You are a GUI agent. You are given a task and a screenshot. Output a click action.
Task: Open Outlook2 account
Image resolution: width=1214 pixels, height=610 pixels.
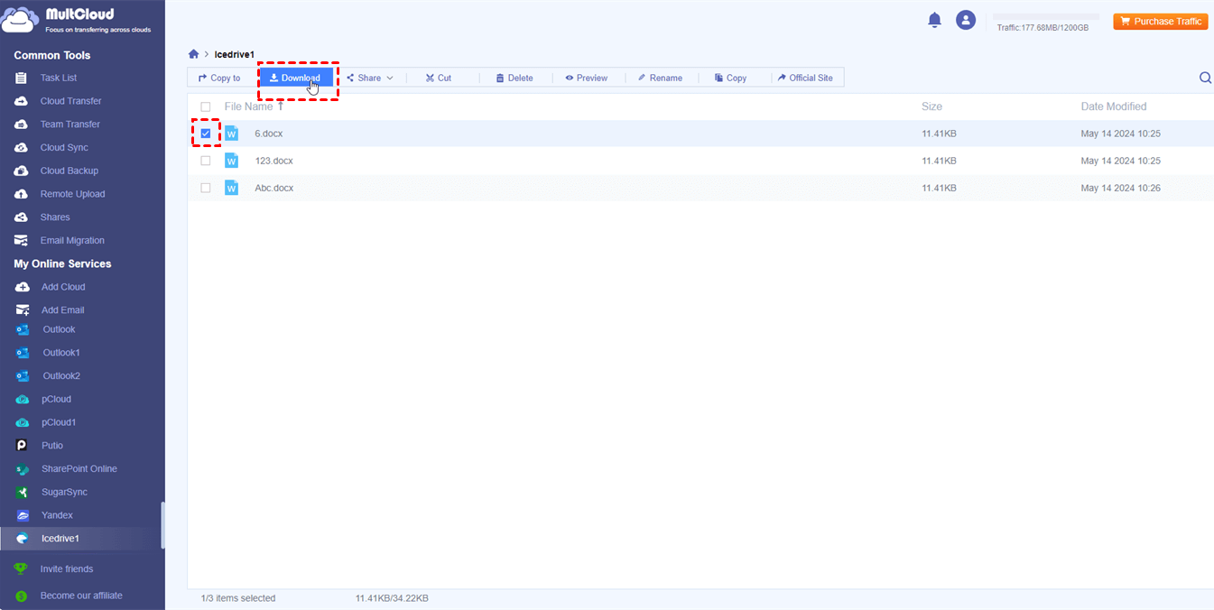click(61, 375)
